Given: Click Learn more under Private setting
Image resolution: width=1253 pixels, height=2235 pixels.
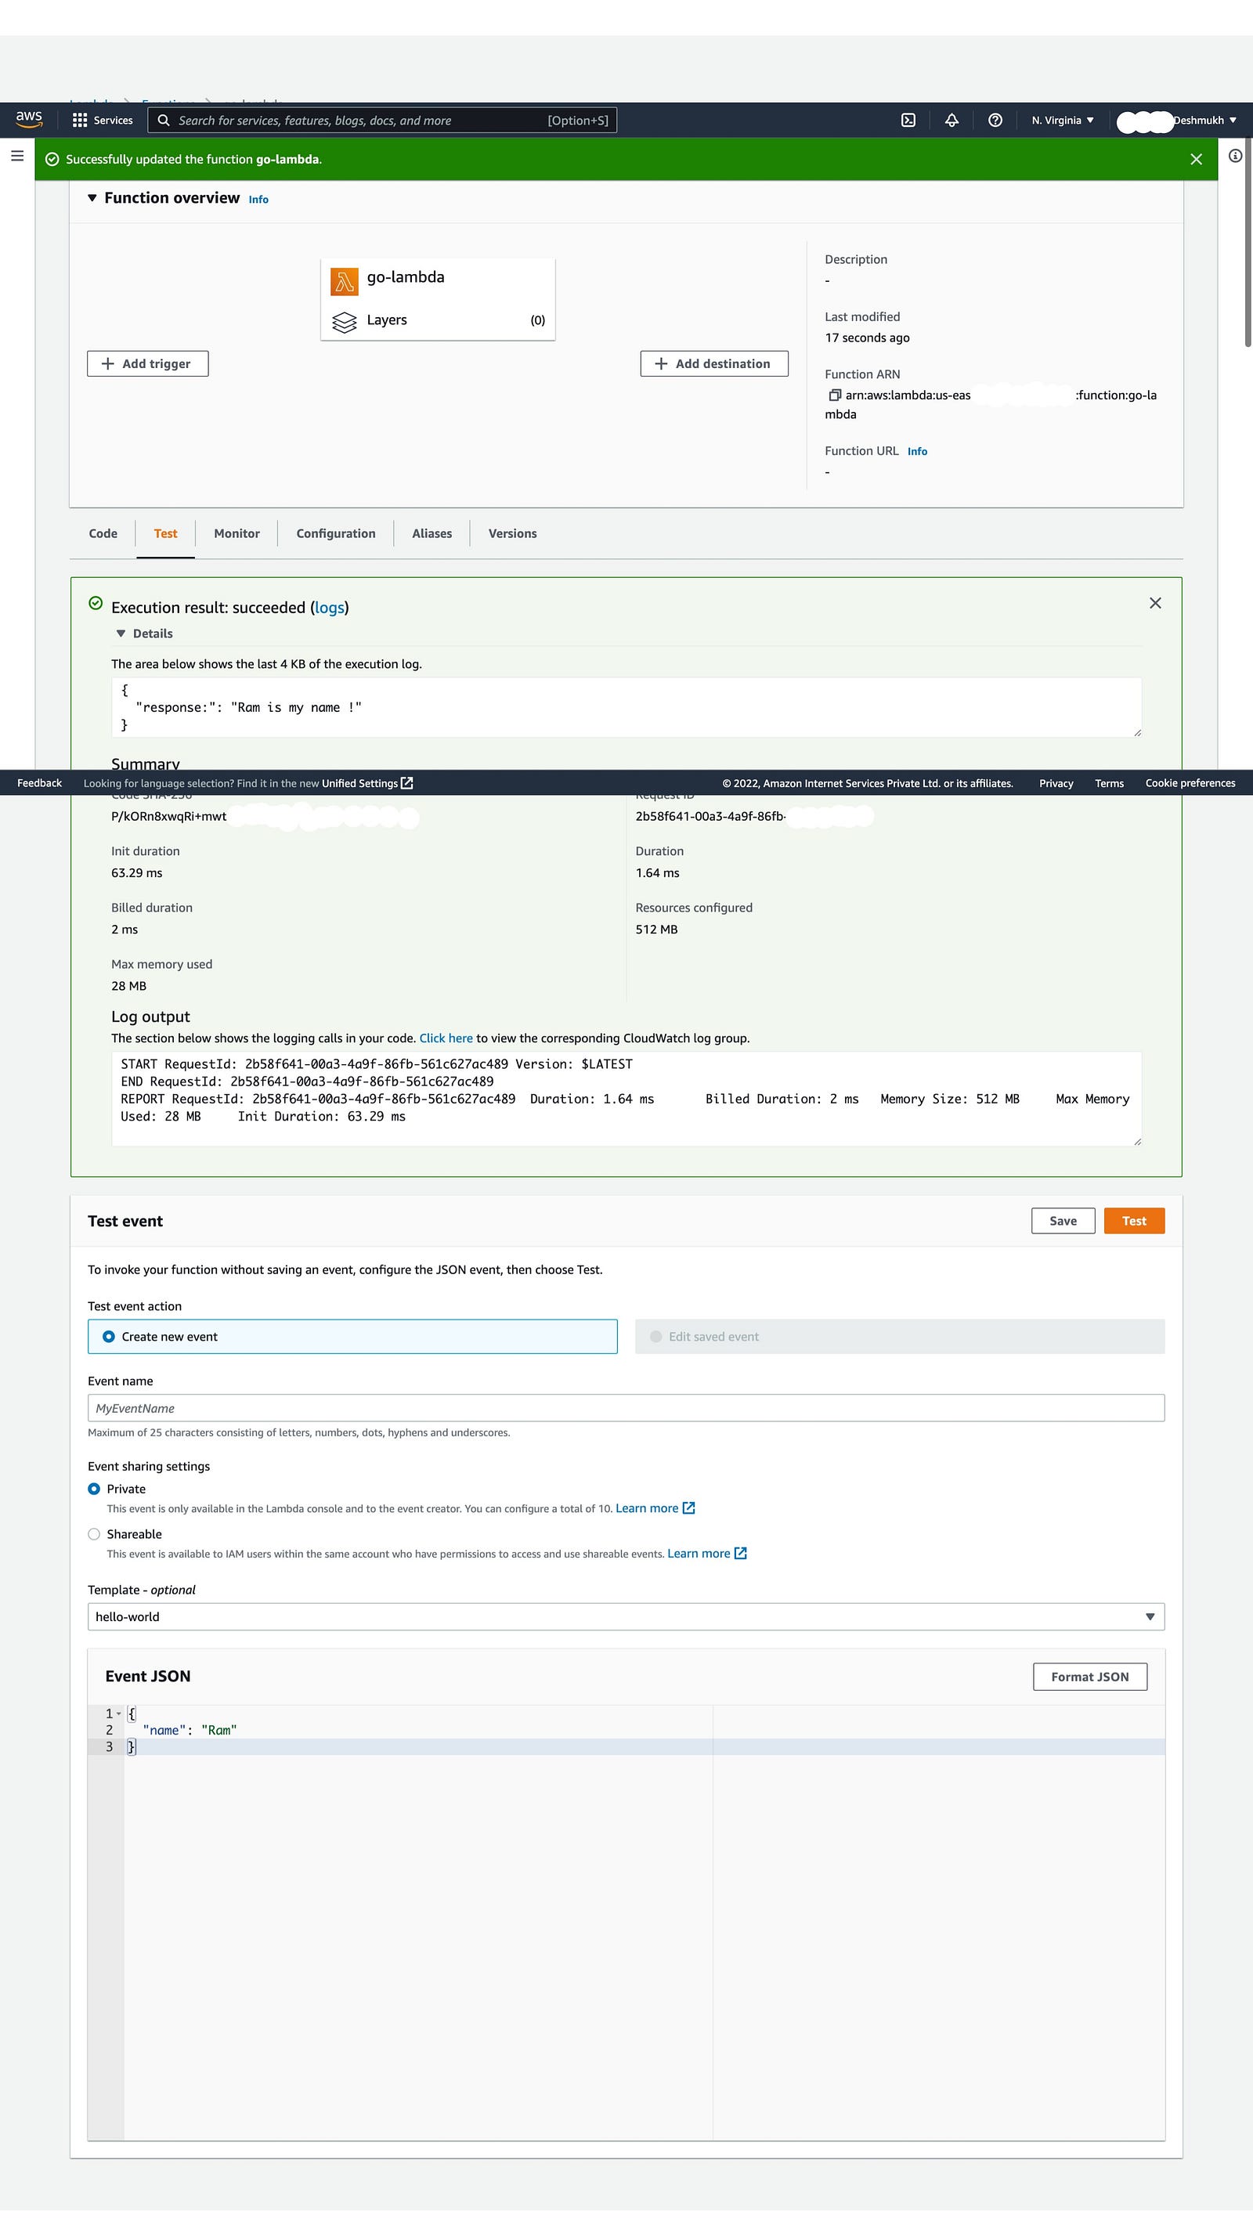Looking at the screenshot, I should click(x=646, y=1509).
